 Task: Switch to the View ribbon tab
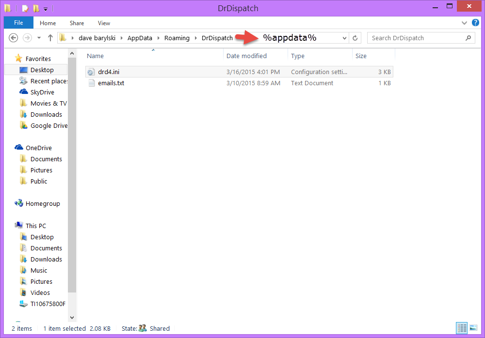point(104,23)
